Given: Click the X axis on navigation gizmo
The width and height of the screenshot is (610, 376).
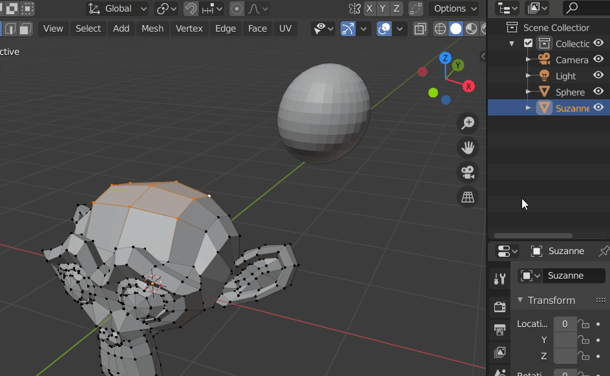Looking at the screenshot, I should (x=468, y=86).
